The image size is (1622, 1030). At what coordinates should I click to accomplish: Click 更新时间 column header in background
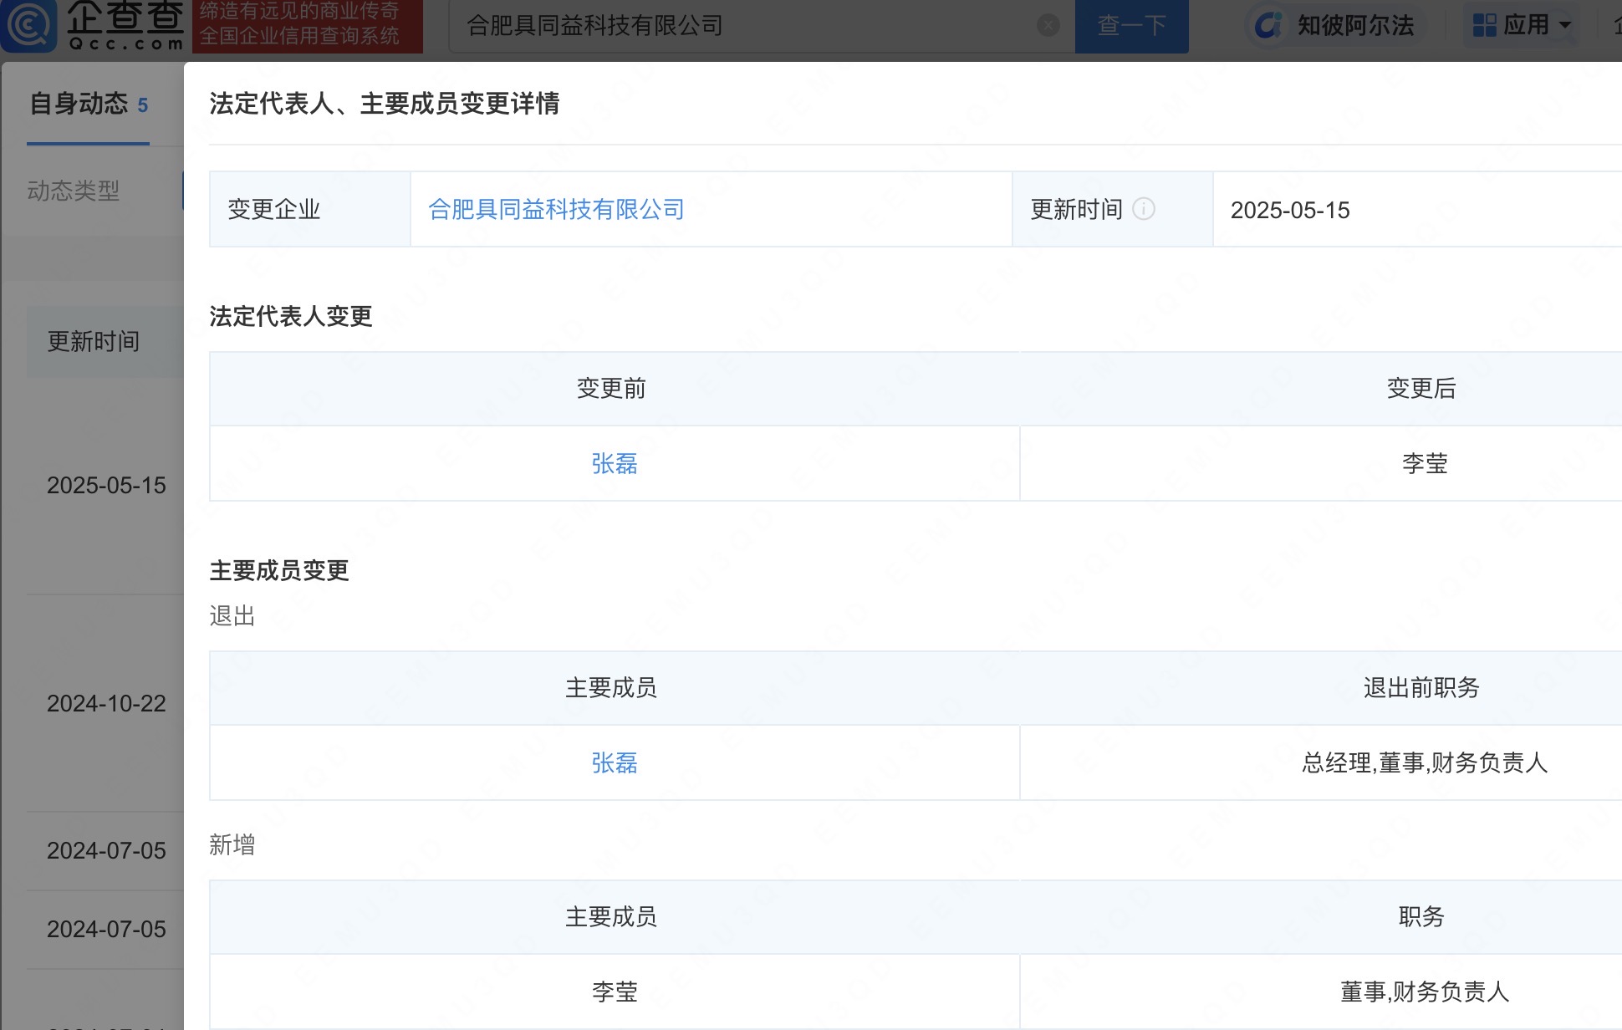coord(93,341)
